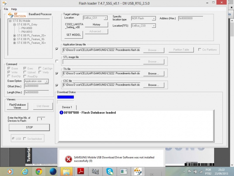Viewport: 234px width, 176px height.
Task: Show hidden system tray icons
Action: point(184,172)
